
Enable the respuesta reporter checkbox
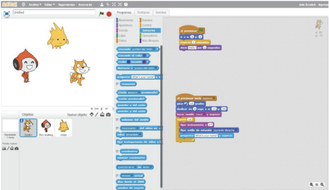coord(117,84)
